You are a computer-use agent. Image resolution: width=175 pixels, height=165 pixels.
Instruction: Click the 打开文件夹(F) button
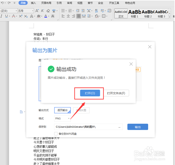click(x=116, y=93)
